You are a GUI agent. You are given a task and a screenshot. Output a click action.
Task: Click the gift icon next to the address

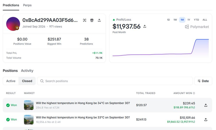click(92, 20)
